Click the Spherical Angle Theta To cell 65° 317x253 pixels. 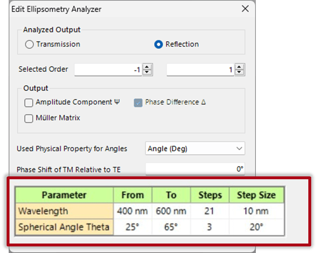(x=171, y=227)
